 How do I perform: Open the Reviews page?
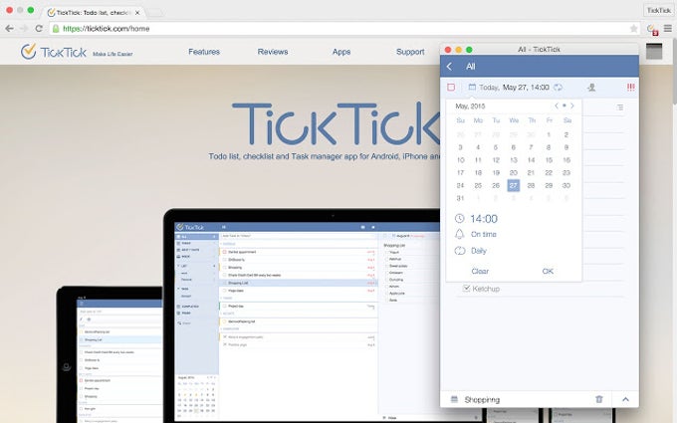(273, 52)
